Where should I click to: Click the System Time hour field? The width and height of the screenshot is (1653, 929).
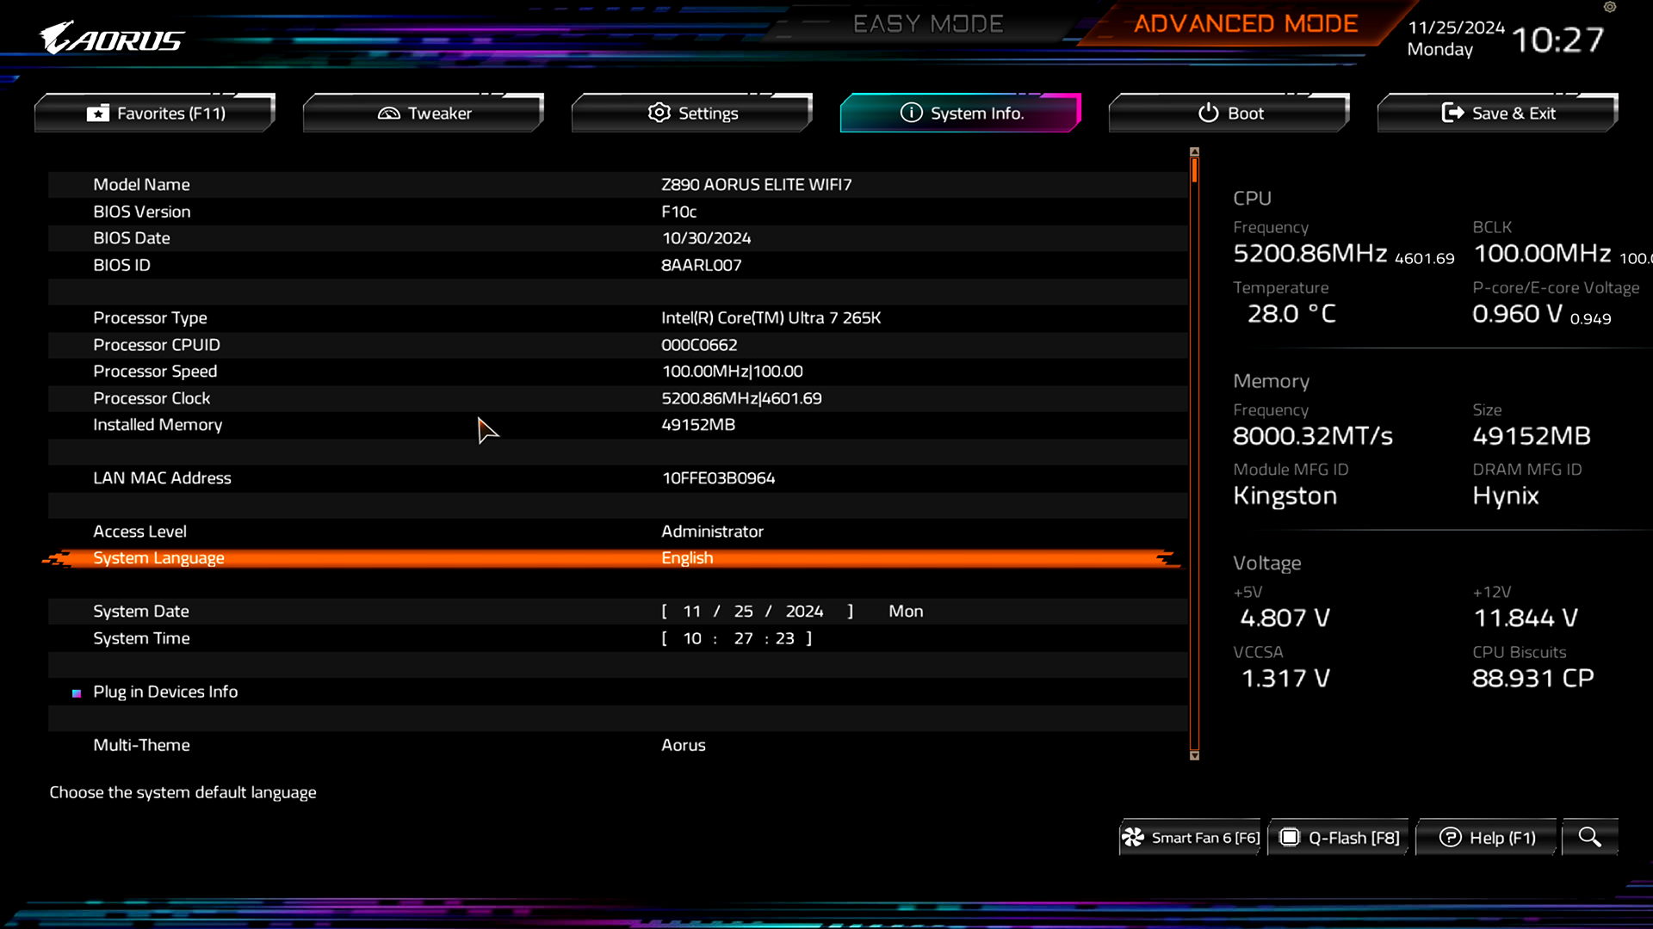point(691,638)
